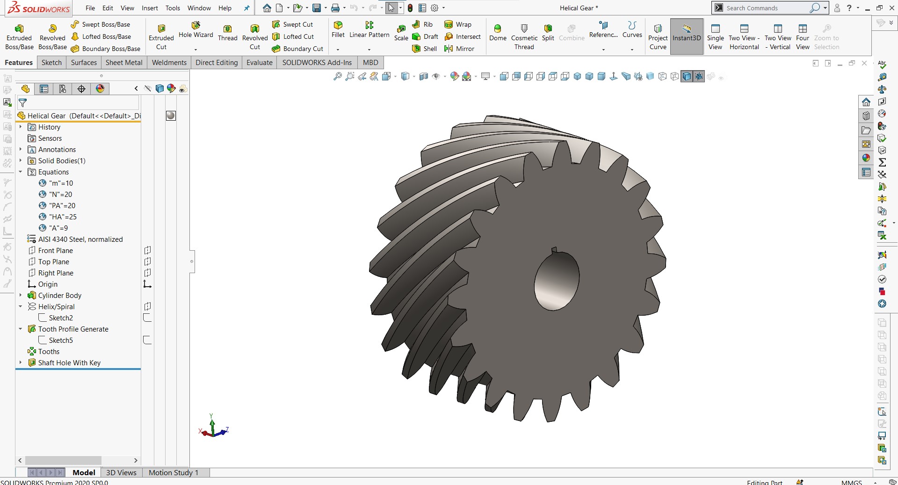
Task: Toggle visibility icon for Right Plane
Action: tap(147, 273)
